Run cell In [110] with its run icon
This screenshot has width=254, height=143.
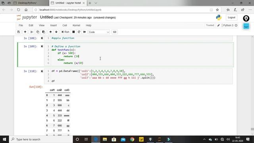42,71
